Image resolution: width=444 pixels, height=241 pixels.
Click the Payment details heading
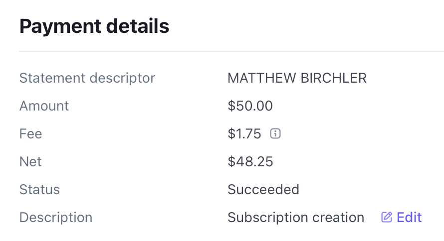[94, 26]
